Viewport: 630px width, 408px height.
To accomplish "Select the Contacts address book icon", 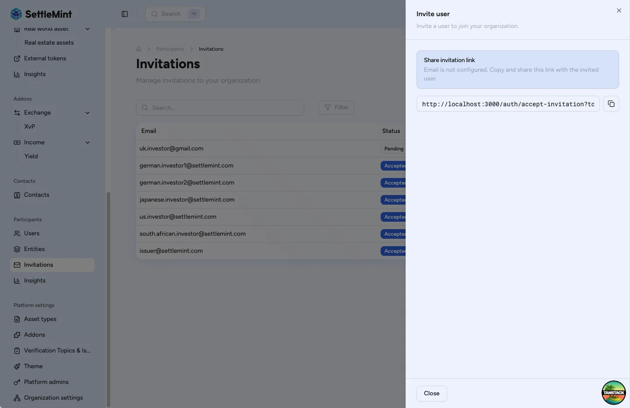I will 17,195.
